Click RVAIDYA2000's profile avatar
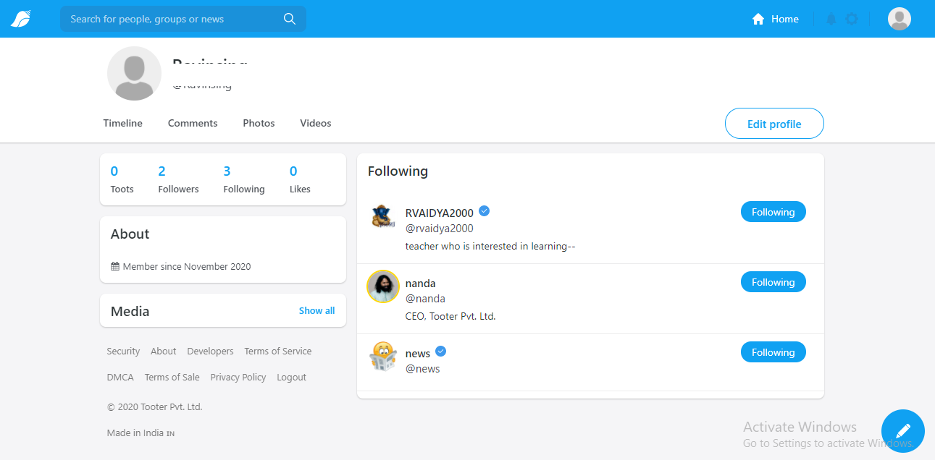 click(x=383, y=216)
